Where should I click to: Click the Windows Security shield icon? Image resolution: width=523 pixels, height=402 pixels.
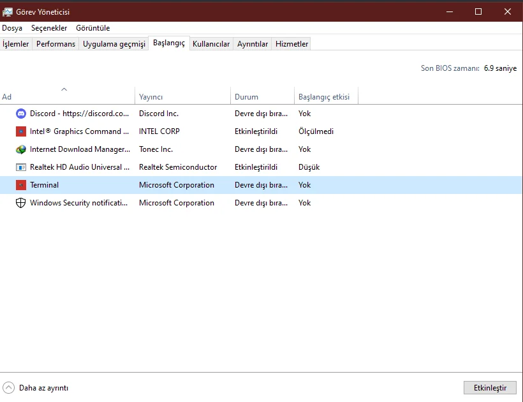click(x=20, y=203)
